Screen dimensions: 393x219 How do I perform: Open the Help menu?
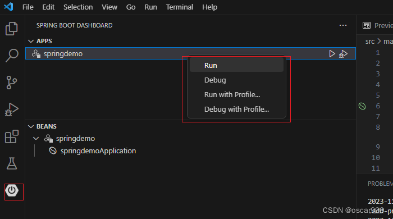[209, 7]
